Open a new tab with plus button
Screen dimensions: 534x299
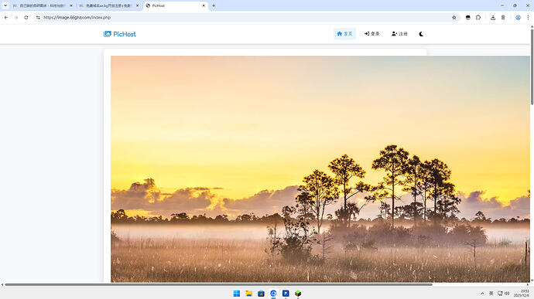(214, 5)
